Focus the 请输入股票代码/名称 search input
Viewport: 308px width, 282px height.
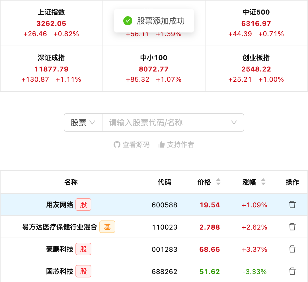click(x=173, y=122)
